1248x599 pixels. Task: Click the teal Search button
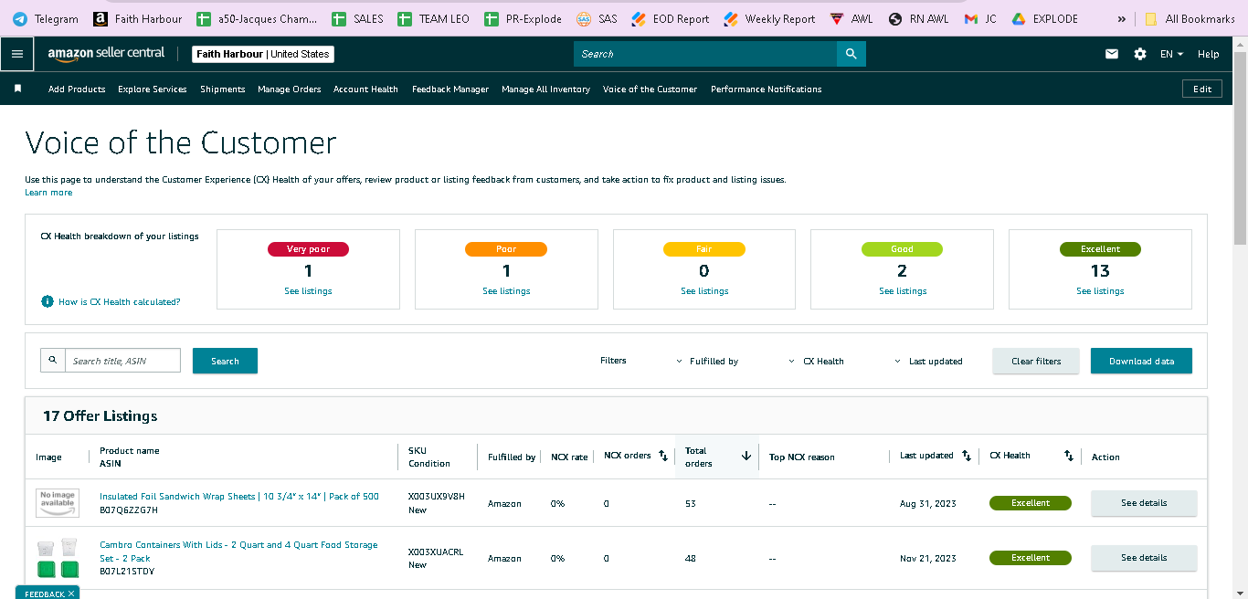(225, 361)
